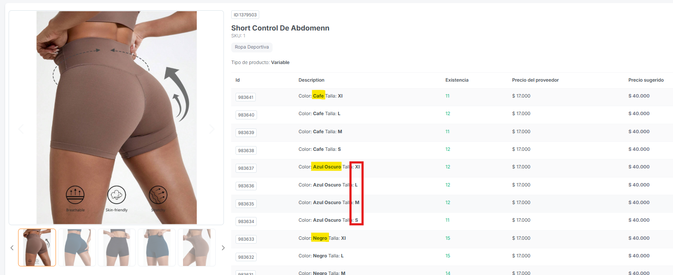Show previous image in main product viewer
This screenshot has width=673, height=275.
[21, 129]
